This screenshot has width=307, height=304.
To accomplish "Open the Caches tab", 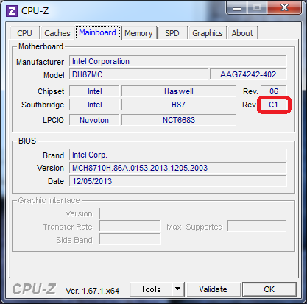I will pos(57,33).
